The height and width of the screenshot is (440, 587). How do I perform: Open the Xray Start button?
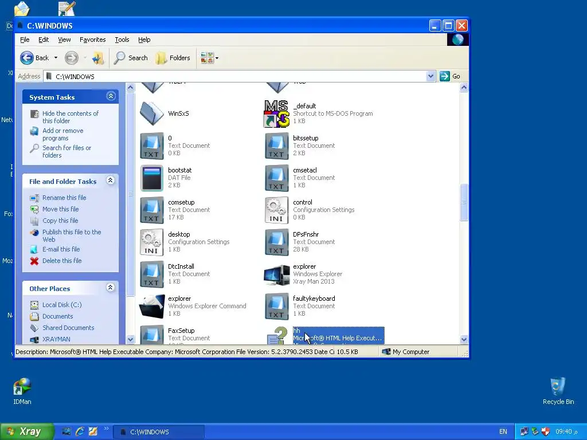27,432
